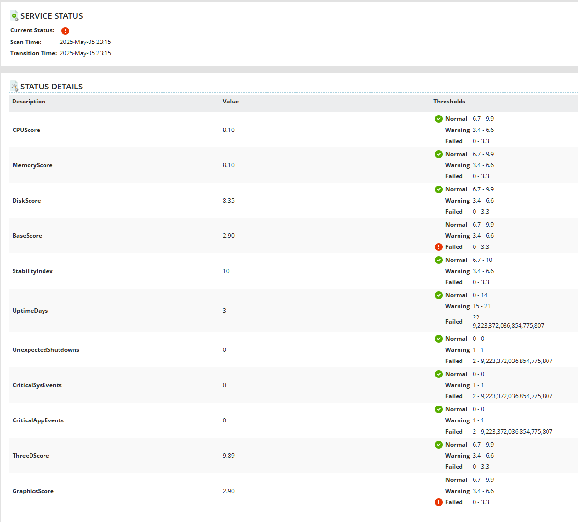The width and height of the screenshot is (578, 522).
Task: Click the MemoryScore value 8.10
Action: click(x=229, y=165)
